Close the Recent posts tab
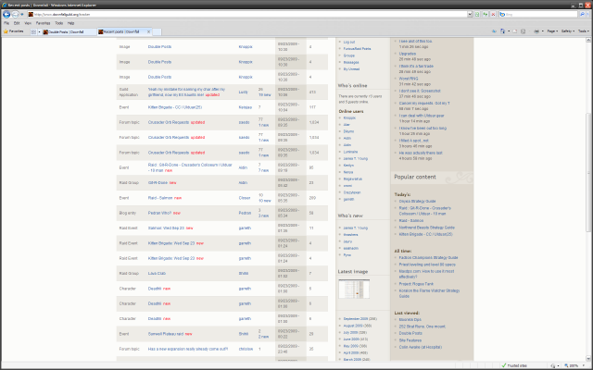Screen dimensions: 593x370 click(148, 32)
